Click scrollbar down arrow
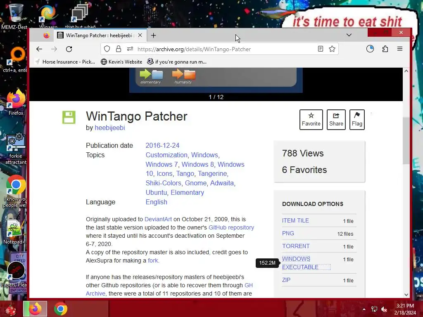Screen dimensions: 423x317 406,295
